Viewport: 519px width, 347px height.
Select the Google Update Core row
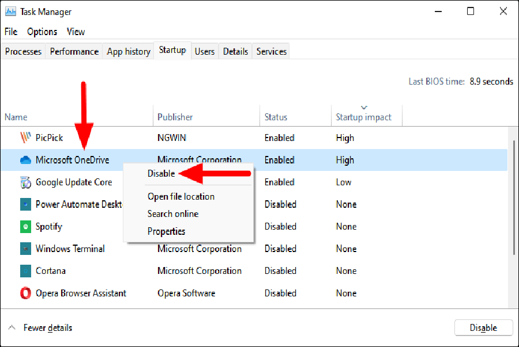[74, 182]
